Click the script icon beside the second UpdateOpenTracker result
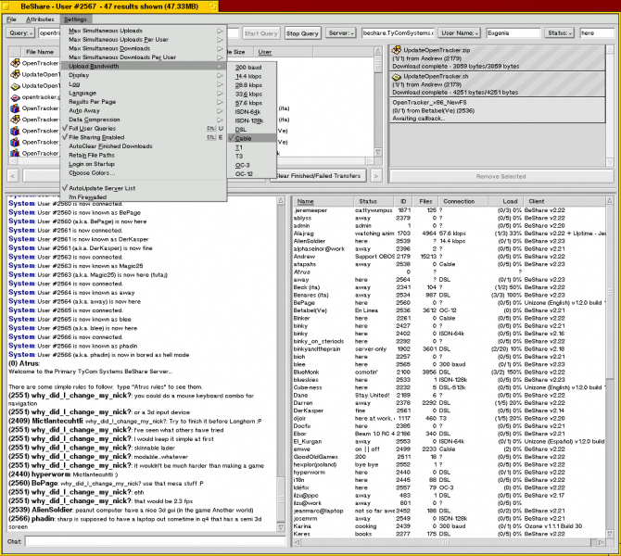The width and height of the screenshot is (621, 556). tap(15, 85)
